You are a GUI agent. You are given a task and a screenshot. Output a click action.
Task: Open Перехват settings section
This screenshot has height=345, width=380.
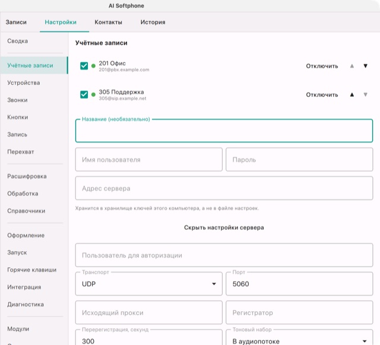pyautogui.click(x=34, y=152)
